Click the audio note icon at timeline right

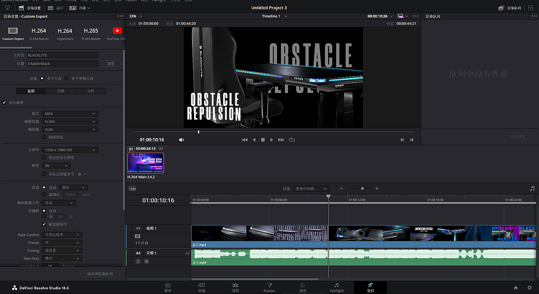[532, 188]
